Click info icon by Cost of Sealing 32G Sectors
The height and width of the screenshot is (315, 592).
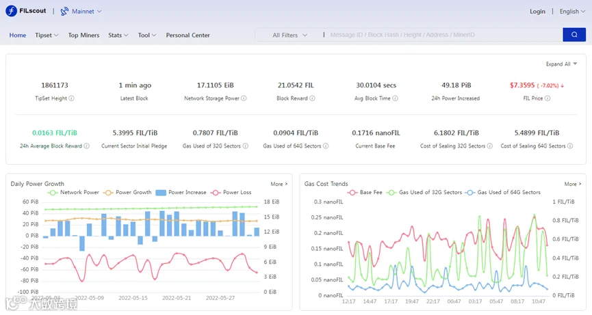490,146
